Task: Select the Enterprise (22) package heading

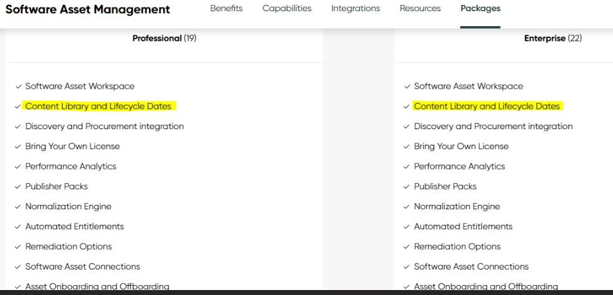Action: point(553,39)
